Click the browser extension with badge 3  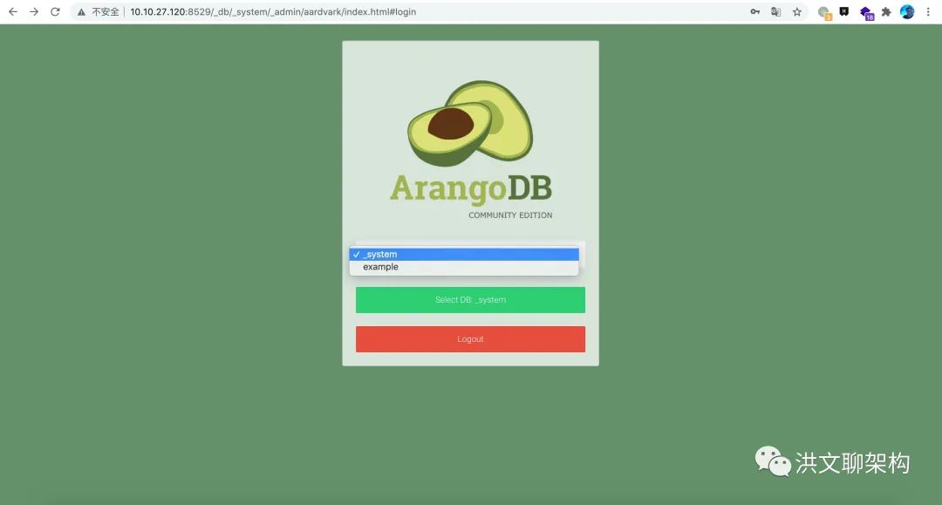823,12
